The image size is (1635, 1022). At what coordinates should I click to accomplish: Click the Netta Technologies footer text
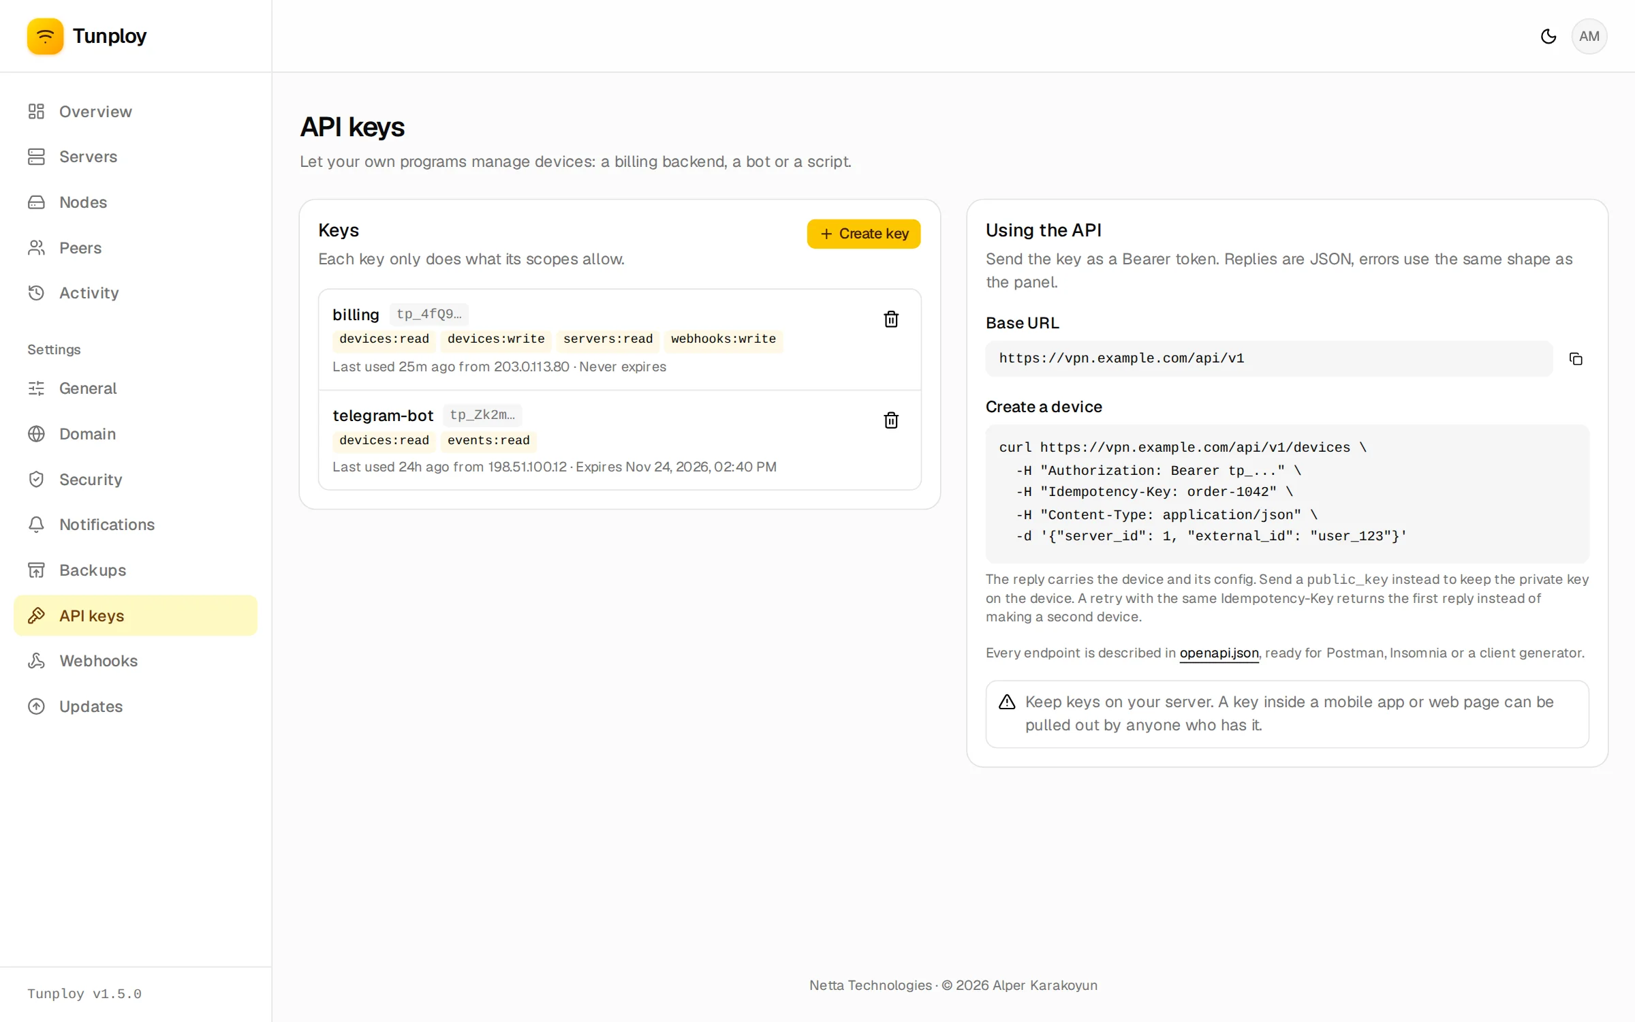point(953,985)
